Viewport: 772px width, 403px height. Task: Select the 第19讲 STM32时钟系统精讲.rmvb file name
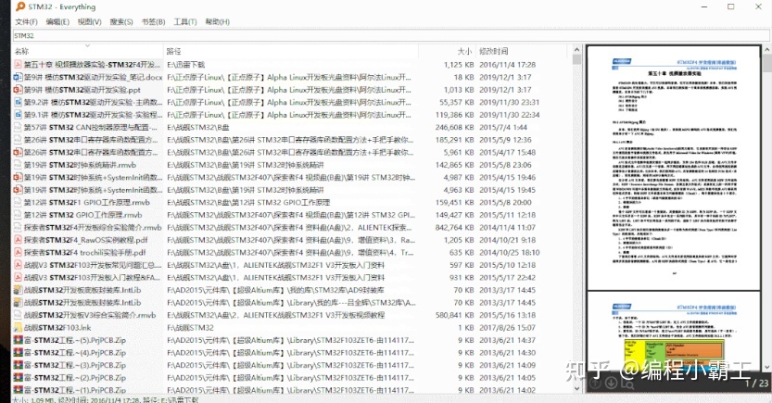coord(81,165)
